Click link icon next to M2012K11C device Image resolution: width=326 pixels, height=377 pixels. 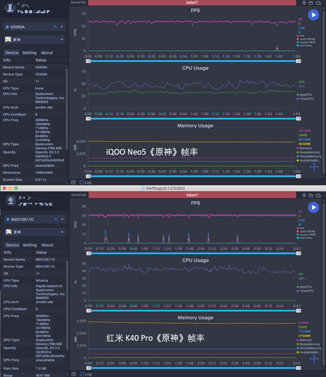pos(56,219)
